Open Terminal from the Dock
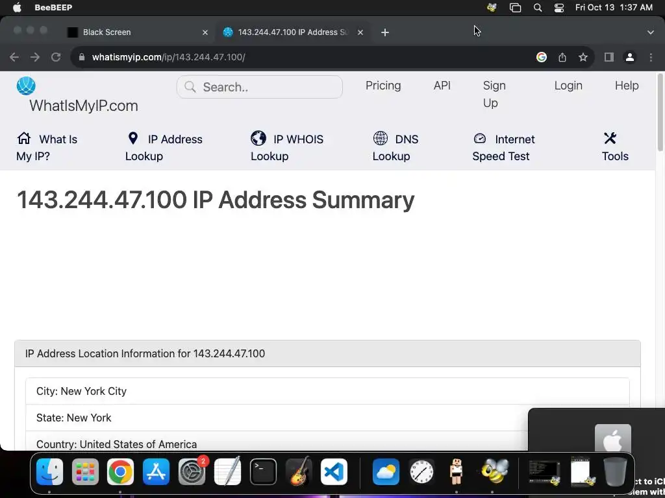Screen dimensions: 665x498 tap(263, 471)
